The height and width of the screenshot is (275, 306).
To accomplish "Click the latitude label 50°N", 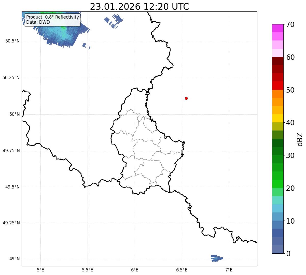I will pyautogui.click(x=14, y=114).
